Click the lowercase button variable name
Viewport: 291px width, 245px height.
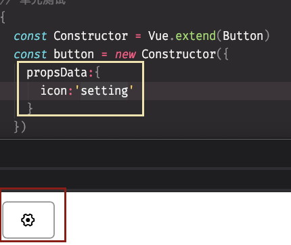pos(74,54)
